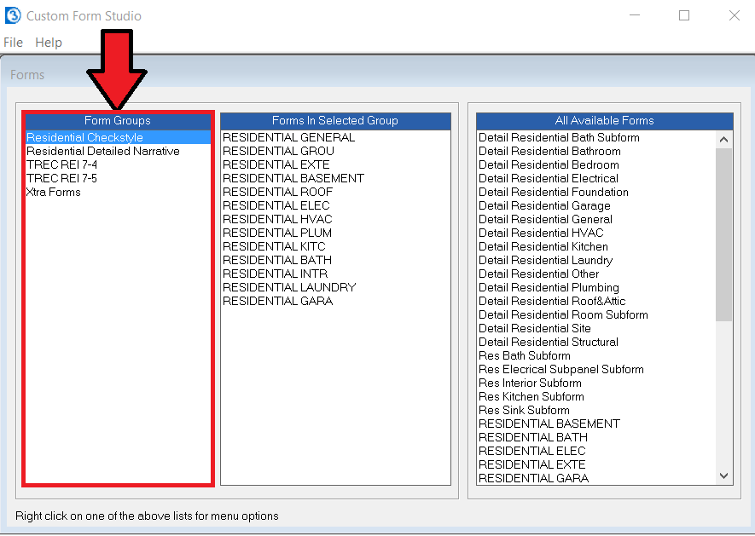Select RESIDENTIAL GENERAL in selected group
This screenshot has height=536, width=755.
tap(335, 137)
